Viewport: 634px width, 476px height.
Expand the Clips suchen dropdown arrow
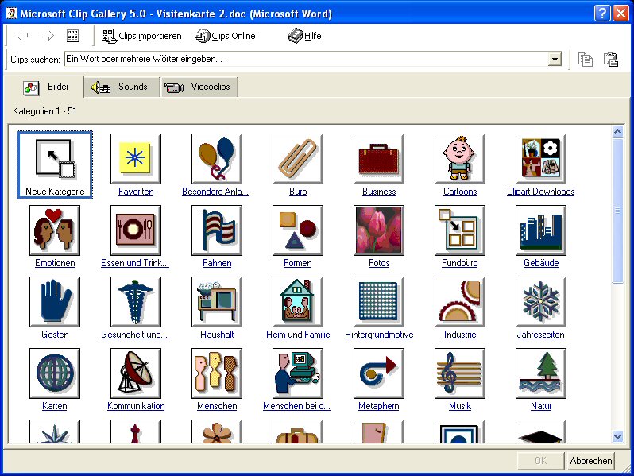(x=555, y=60)
